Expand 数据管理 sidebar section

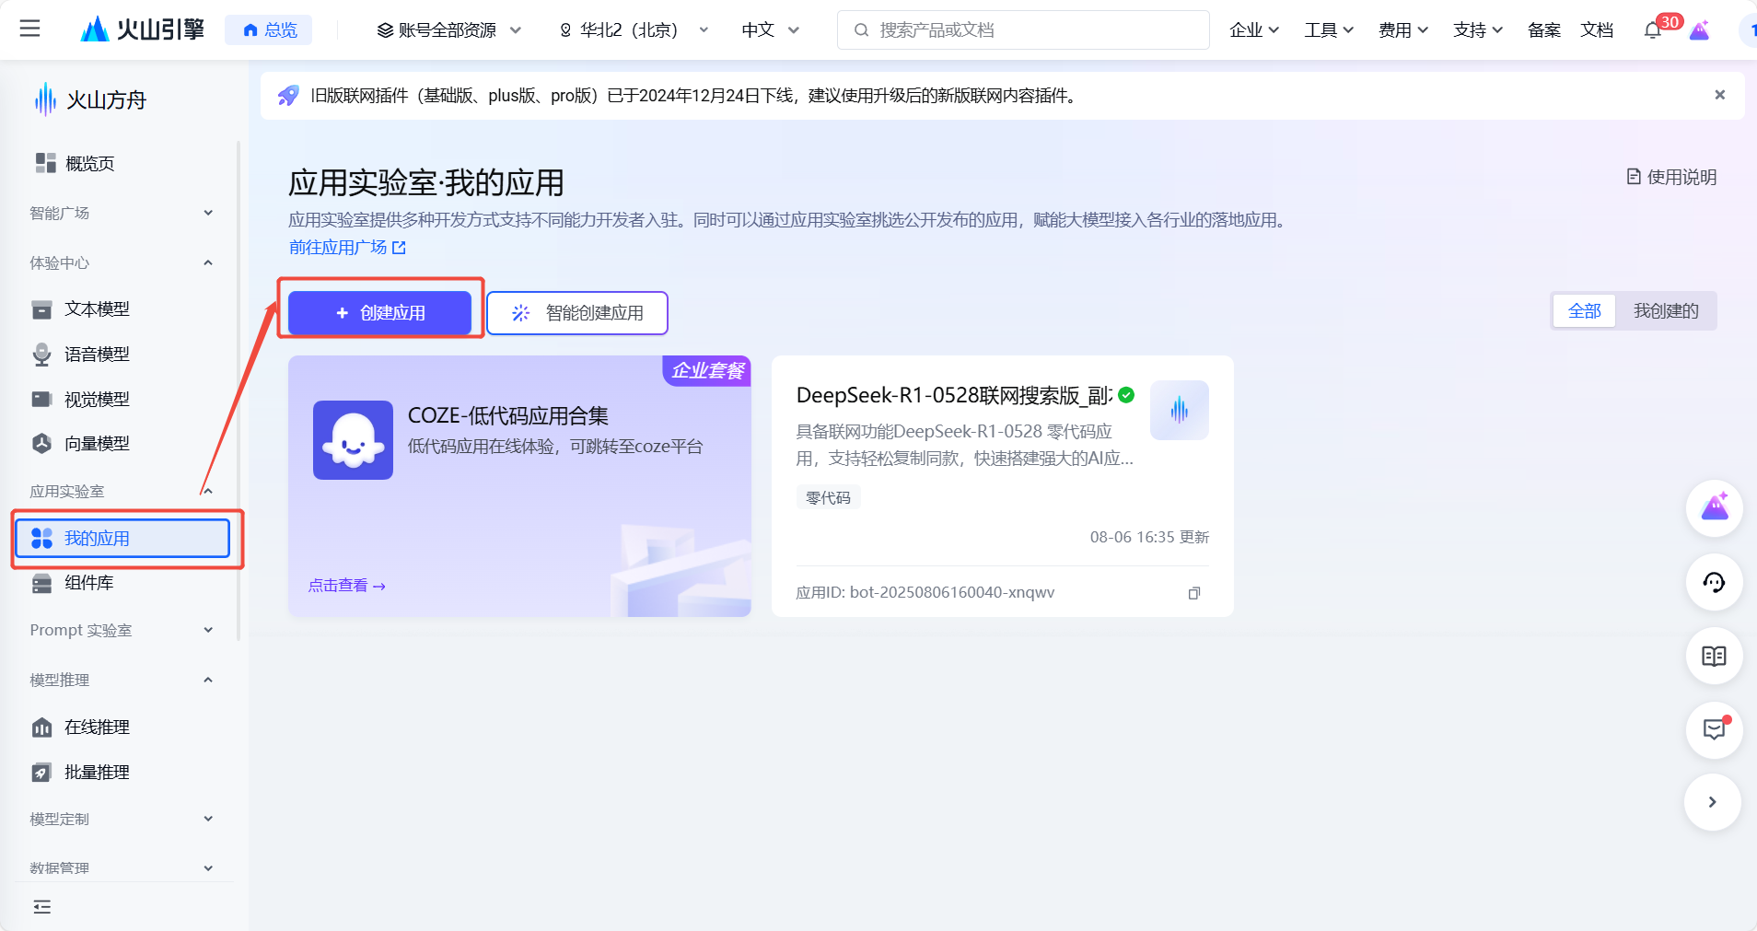[120, 867]
